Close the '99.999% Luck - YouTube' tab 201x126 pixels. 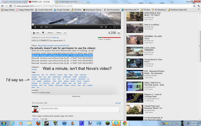(x=52, y=2)
